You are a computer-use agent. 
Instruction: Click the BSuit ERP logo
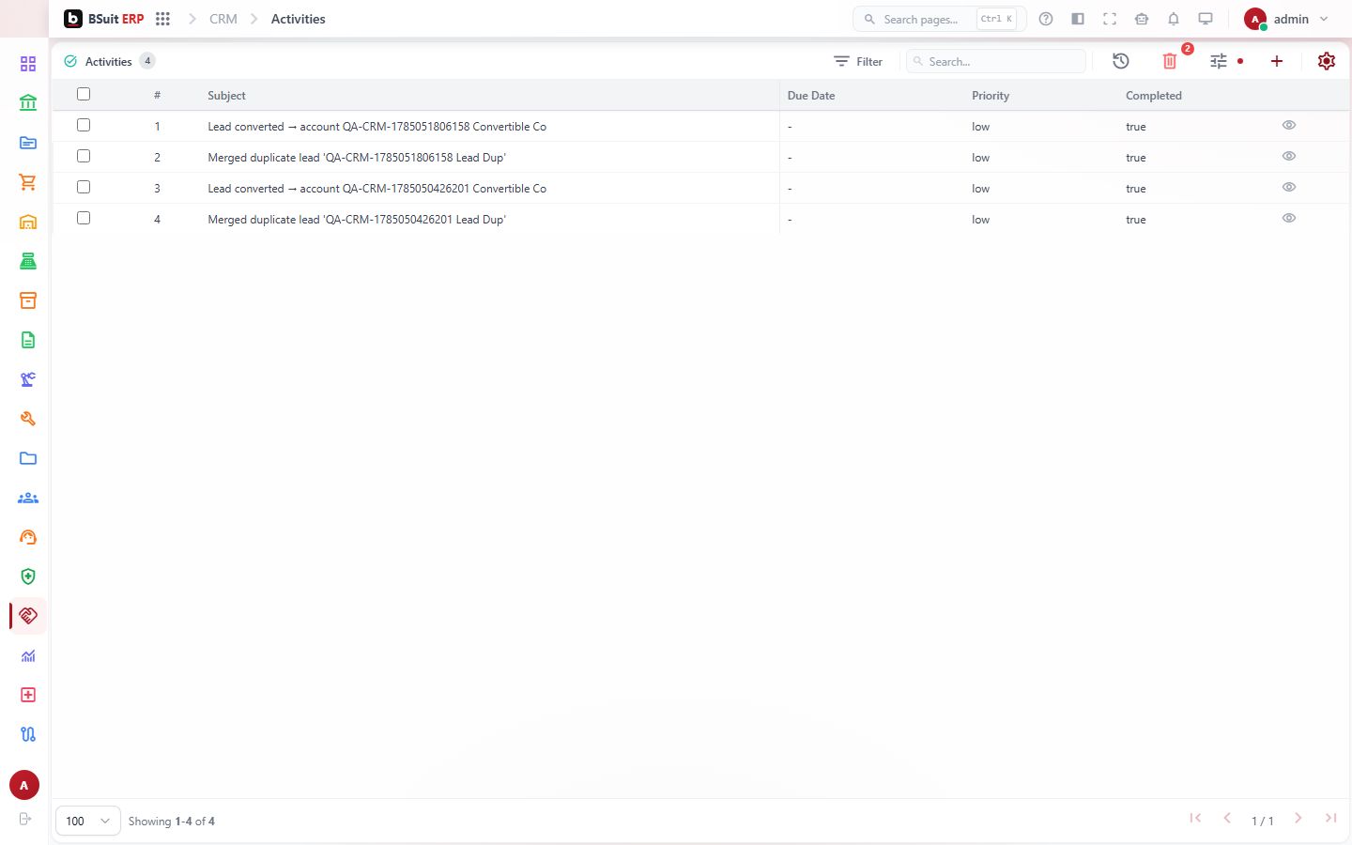104,19
